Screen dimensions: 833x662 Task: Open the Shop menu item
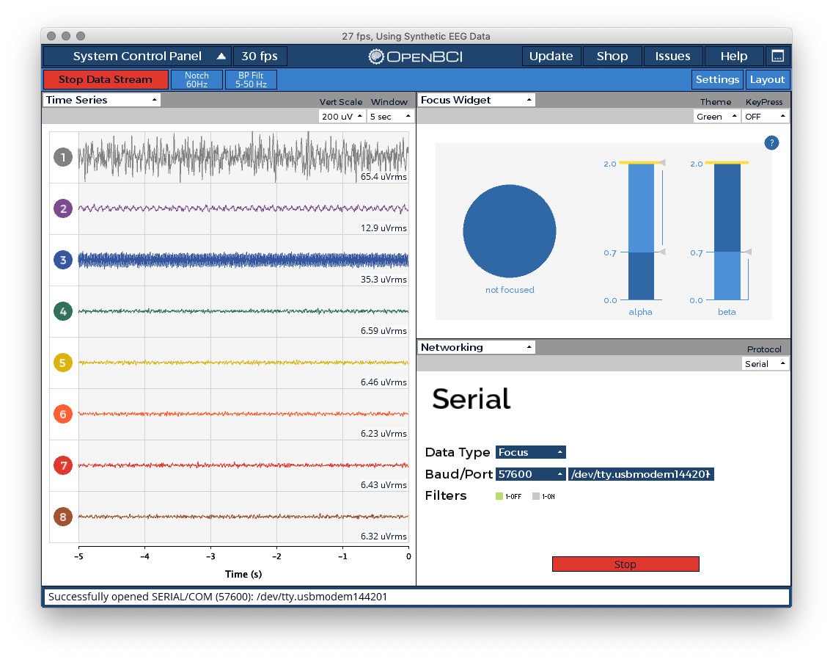612,56
